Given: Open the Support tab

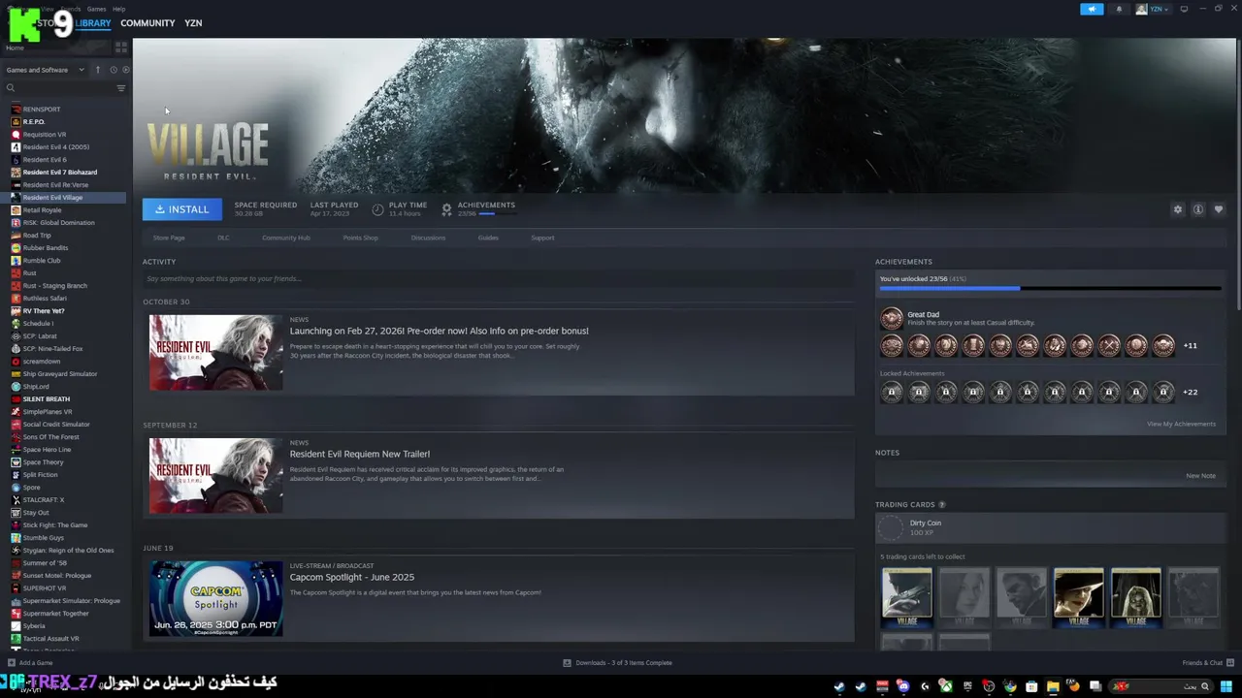Looking at the screenshot, I should coord(542,238).
